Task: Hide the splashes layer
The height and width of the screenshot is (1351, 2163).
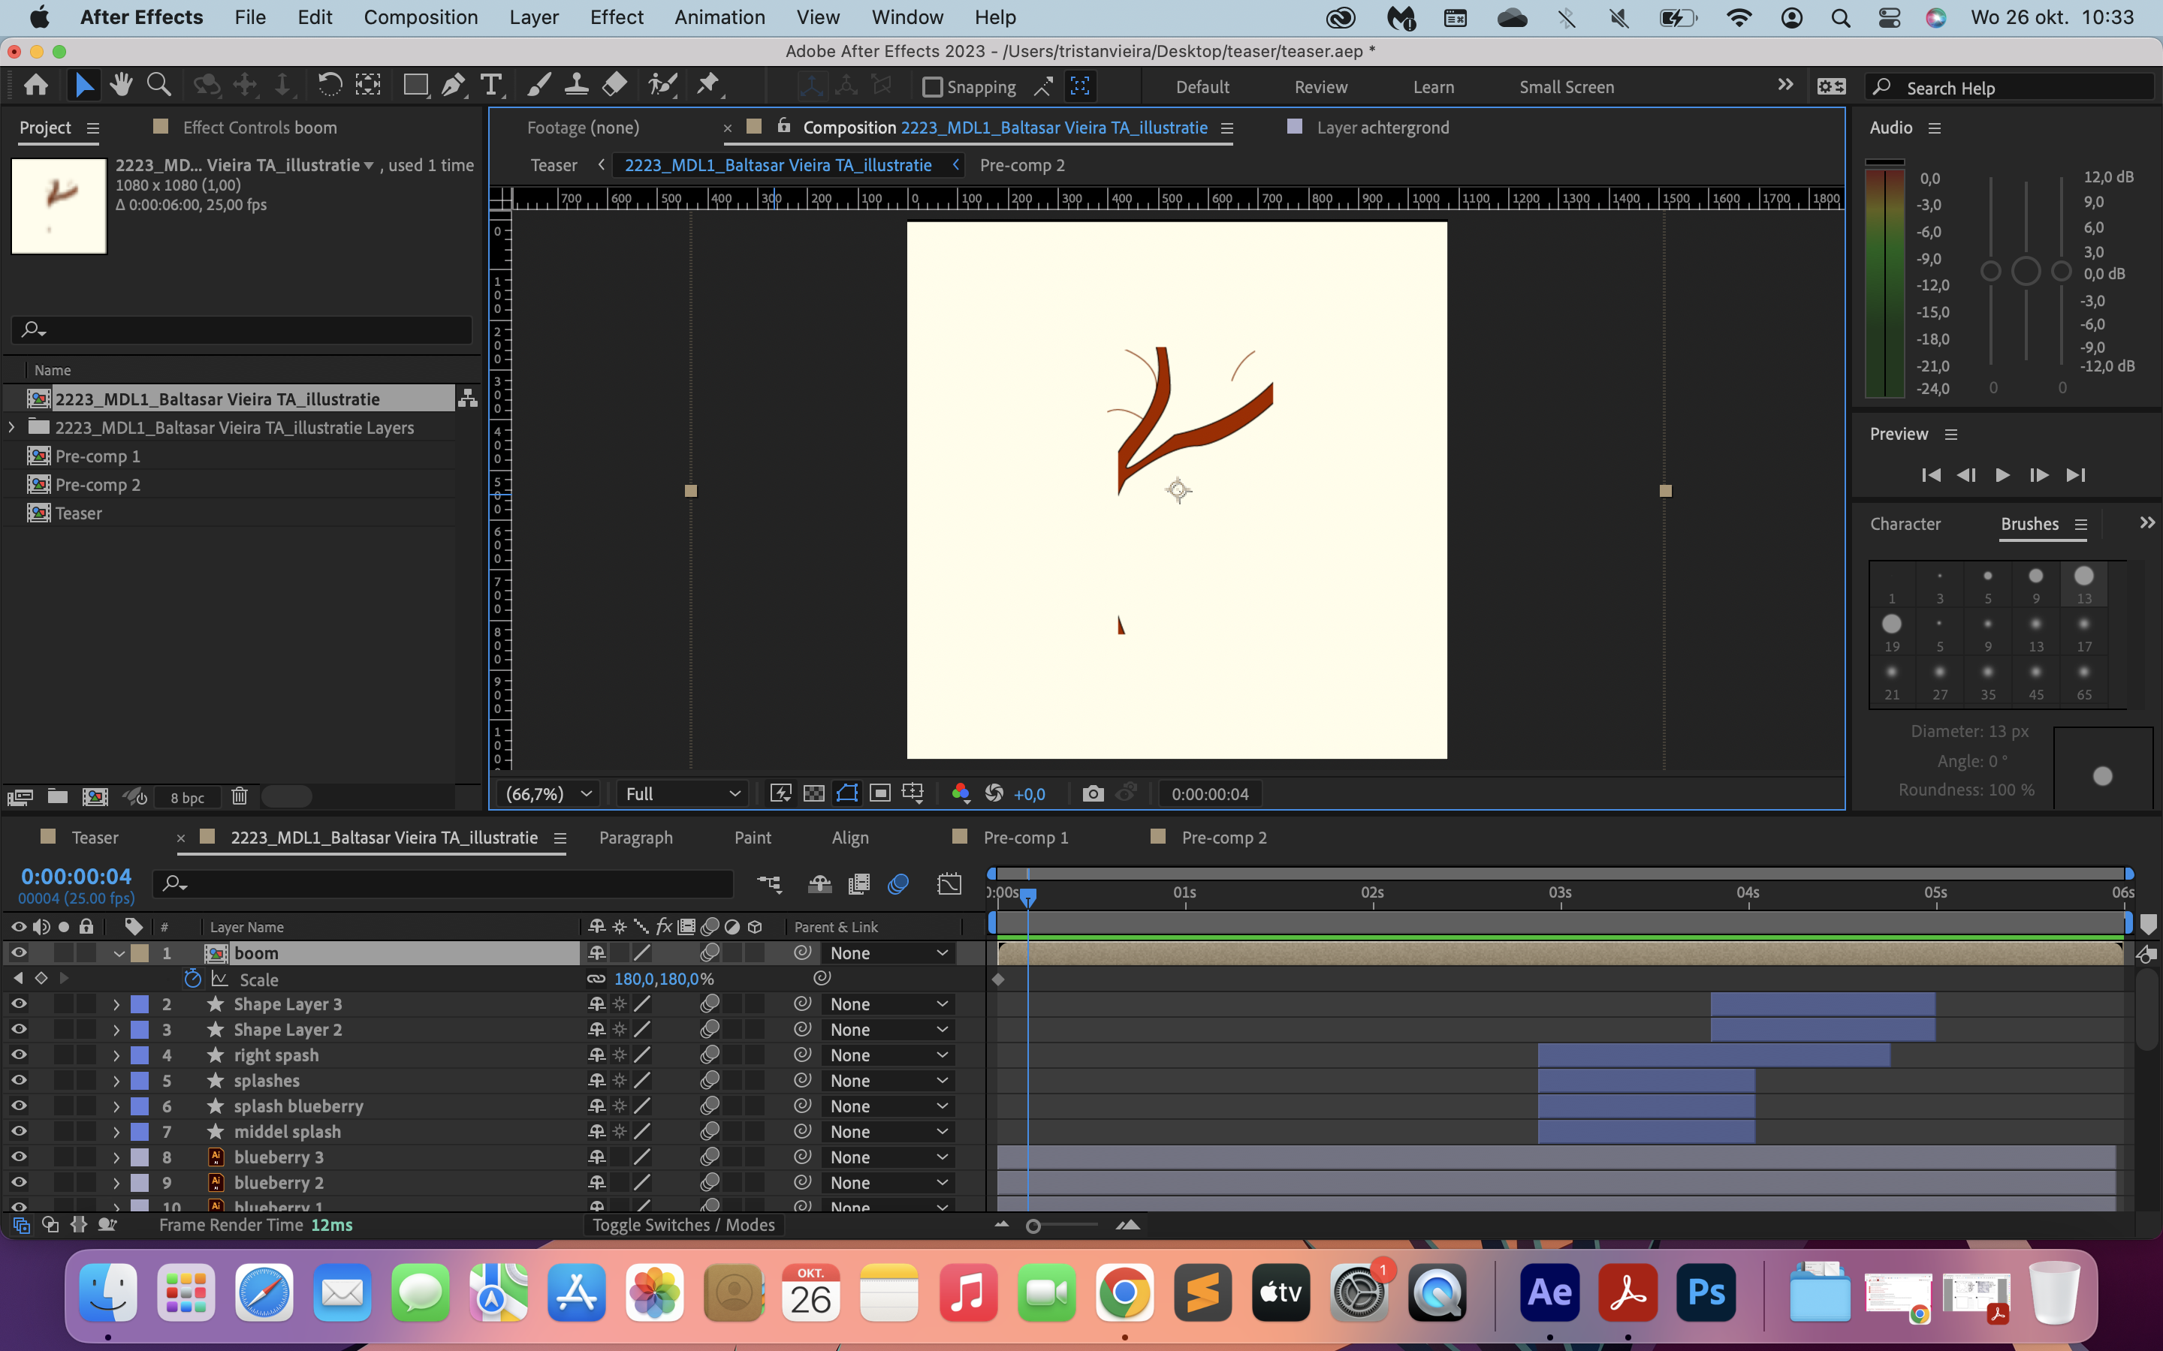Action: click(x=19, y=1080)
